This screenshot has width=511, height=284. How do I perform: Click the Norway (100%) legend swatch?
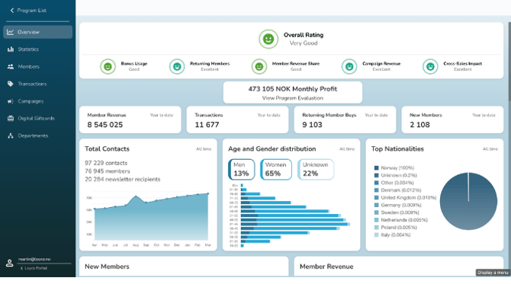(x=377, y=168)
